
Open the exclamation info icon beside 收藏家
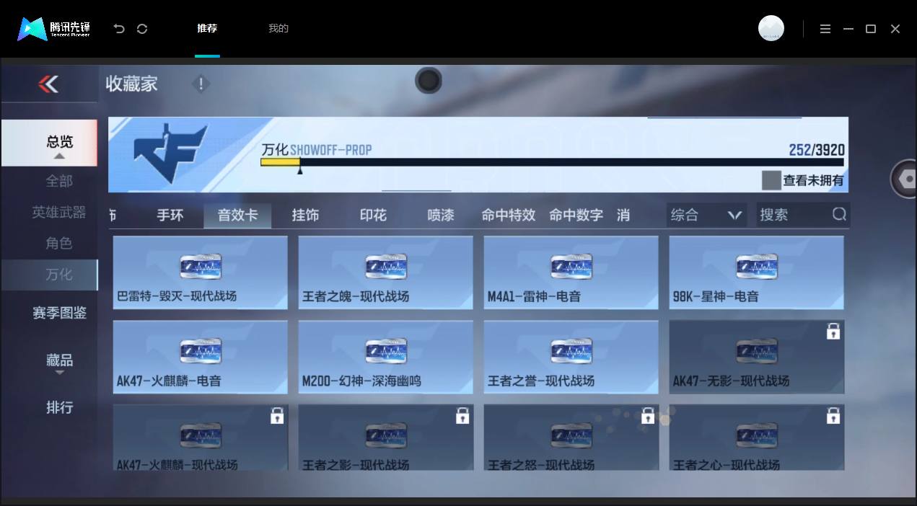click(x=201, y=84)
